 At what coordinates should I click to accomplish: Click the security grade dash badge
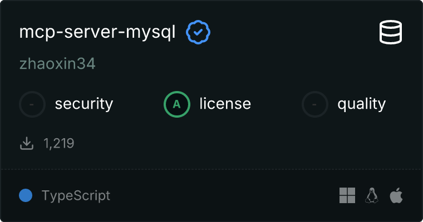click(32, 104)
